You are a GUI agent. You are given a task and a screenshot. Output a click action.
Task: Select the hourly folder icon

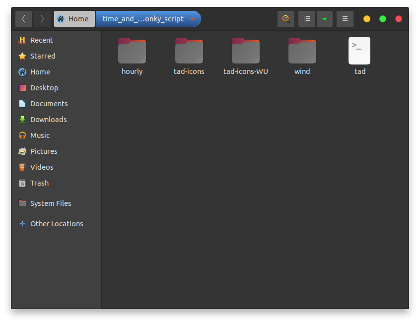(x=132, y=51)
